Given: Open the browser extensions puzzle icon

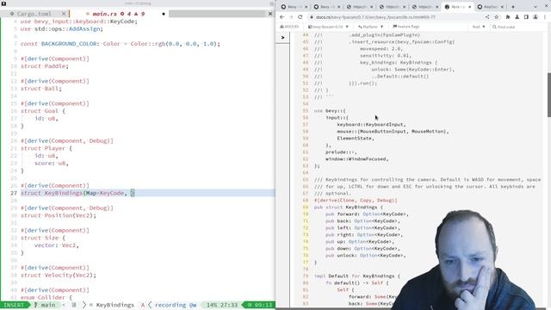Looking at the screenshot, I should pos(508,17).
